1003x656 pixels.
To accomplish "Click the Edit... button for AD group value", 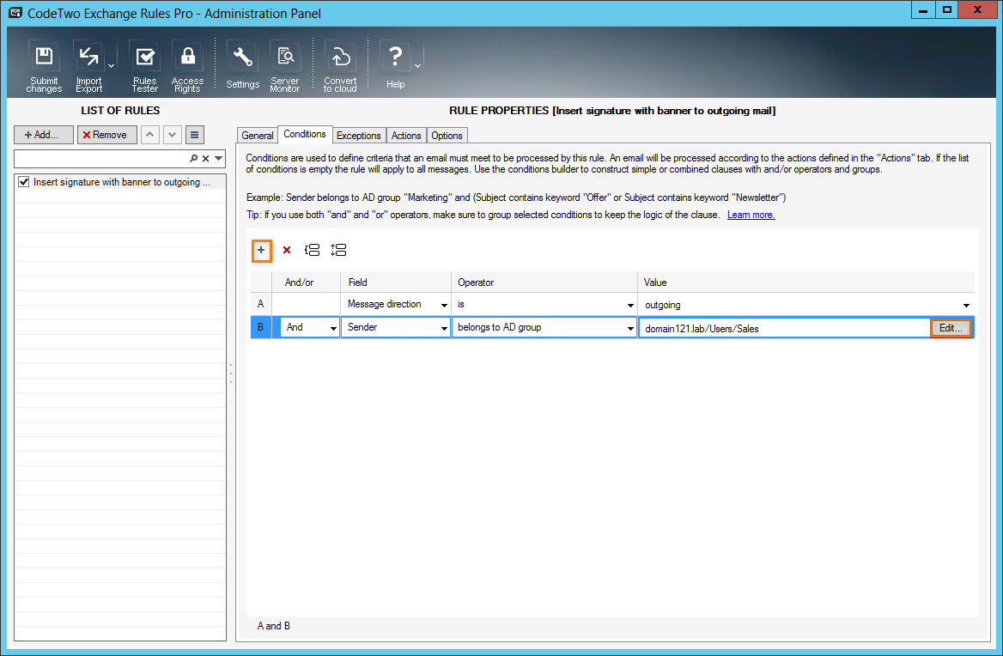I will pos(951,328).
